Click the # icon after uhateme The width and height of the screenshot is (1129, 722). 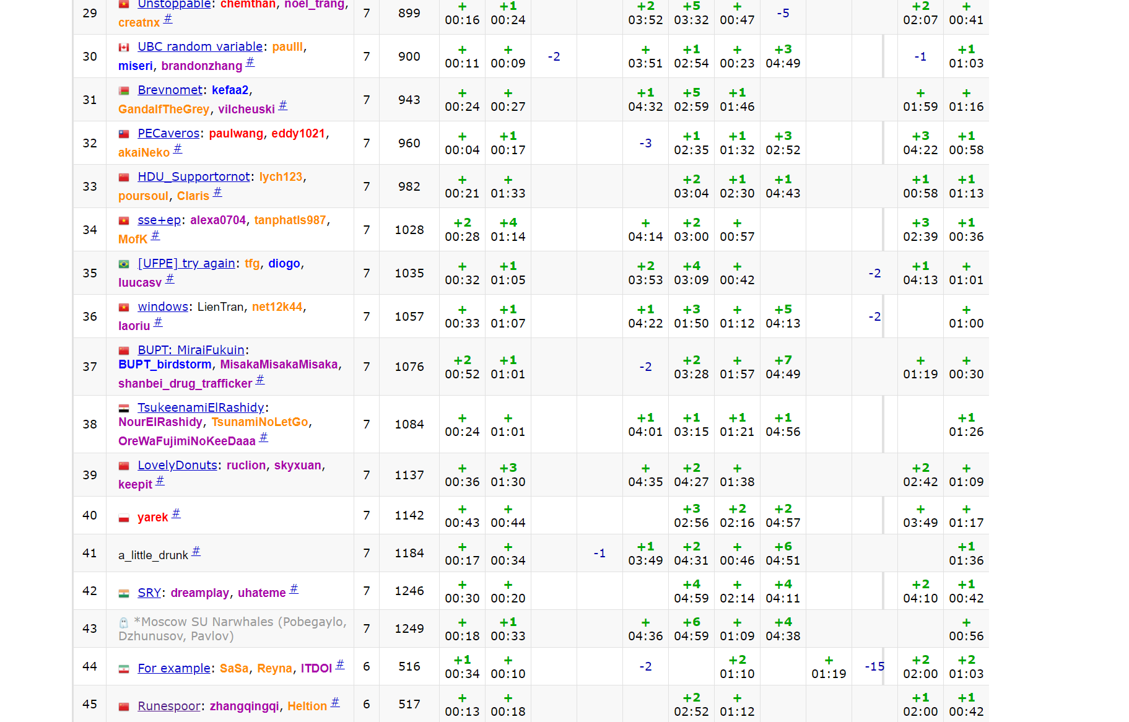[294, 589]
